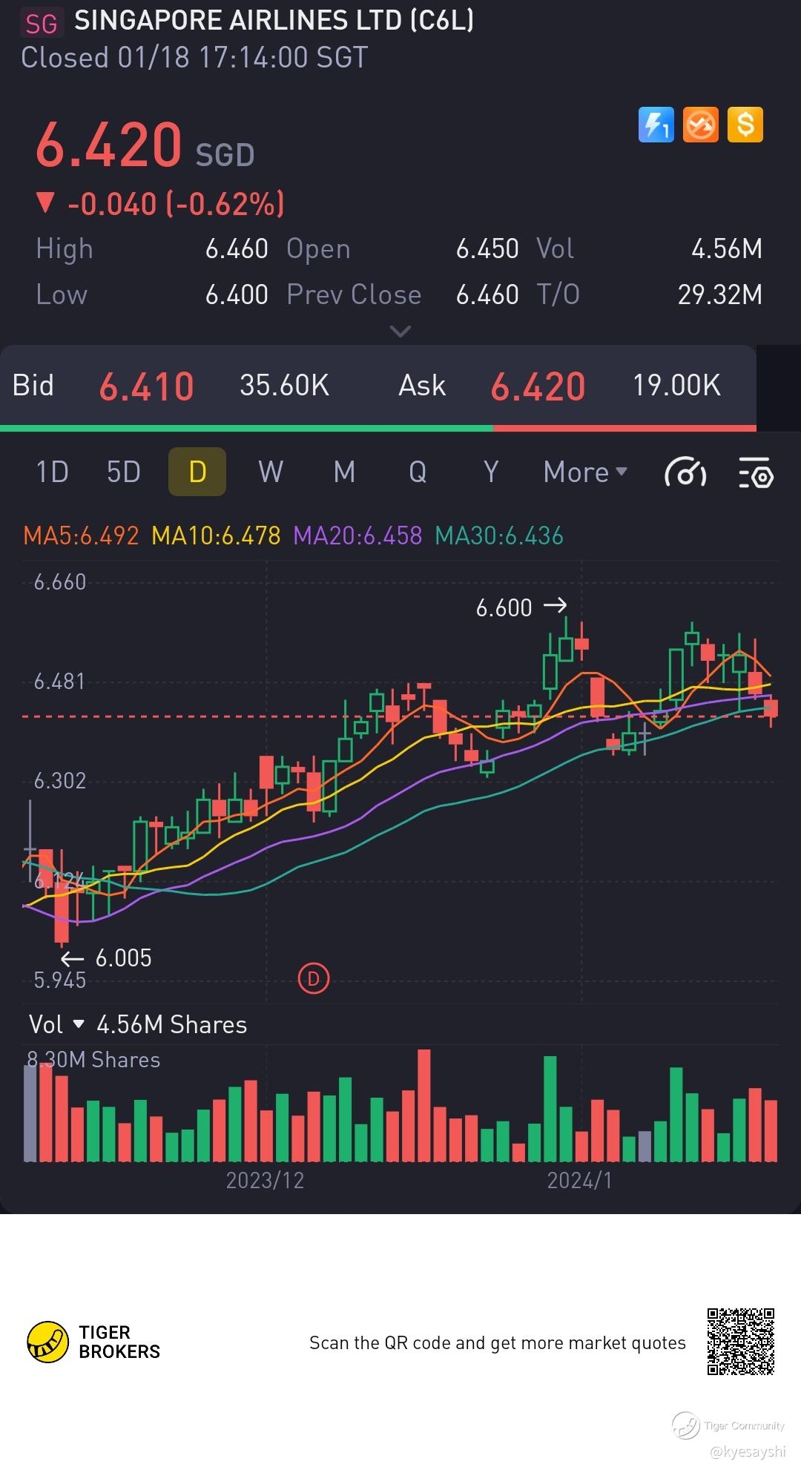Tap the 8.30M Shares volume scale label
Viewport: 801px width, 1470px height.
point(93,1060)
